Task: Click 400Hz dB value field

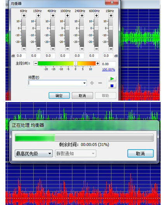Action: [50, 56]
